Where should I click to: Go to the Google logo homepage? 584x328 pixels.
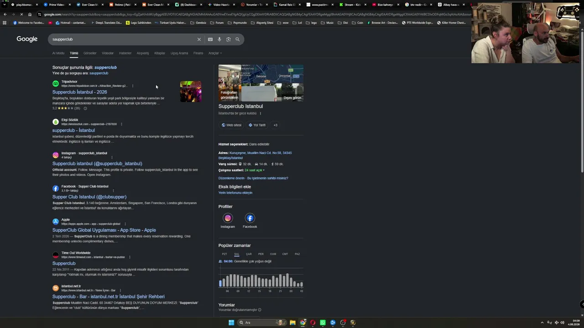coord(27,39)
